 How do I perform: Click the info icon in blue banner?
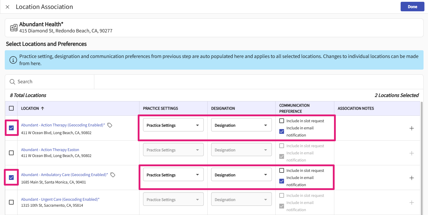click(x=13, y=60)
